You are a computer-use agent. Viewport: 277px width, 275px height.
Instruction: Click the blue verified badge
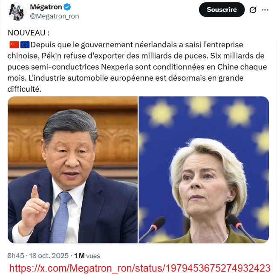(x=67, y=7)
